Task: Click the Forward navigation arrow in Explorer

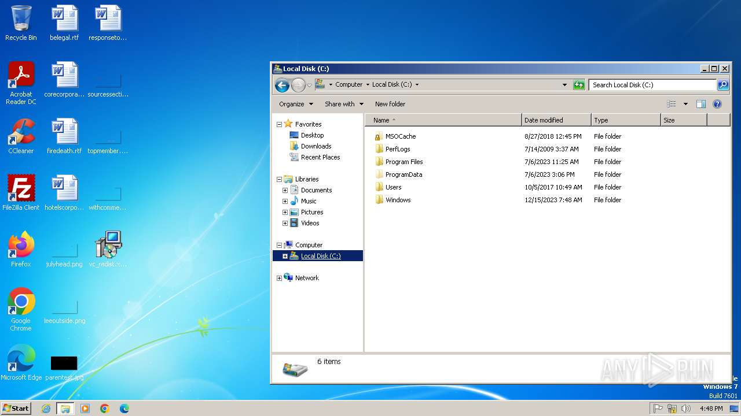Action: 298,86
